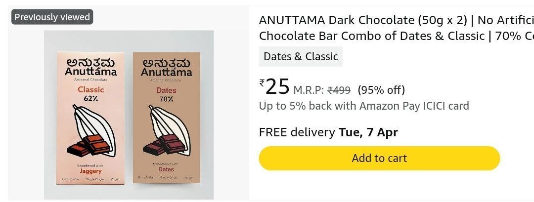Screen dimensions: 534x202
Task: Click the Jaggery label on Classic bar
Action: pos(90,171)
